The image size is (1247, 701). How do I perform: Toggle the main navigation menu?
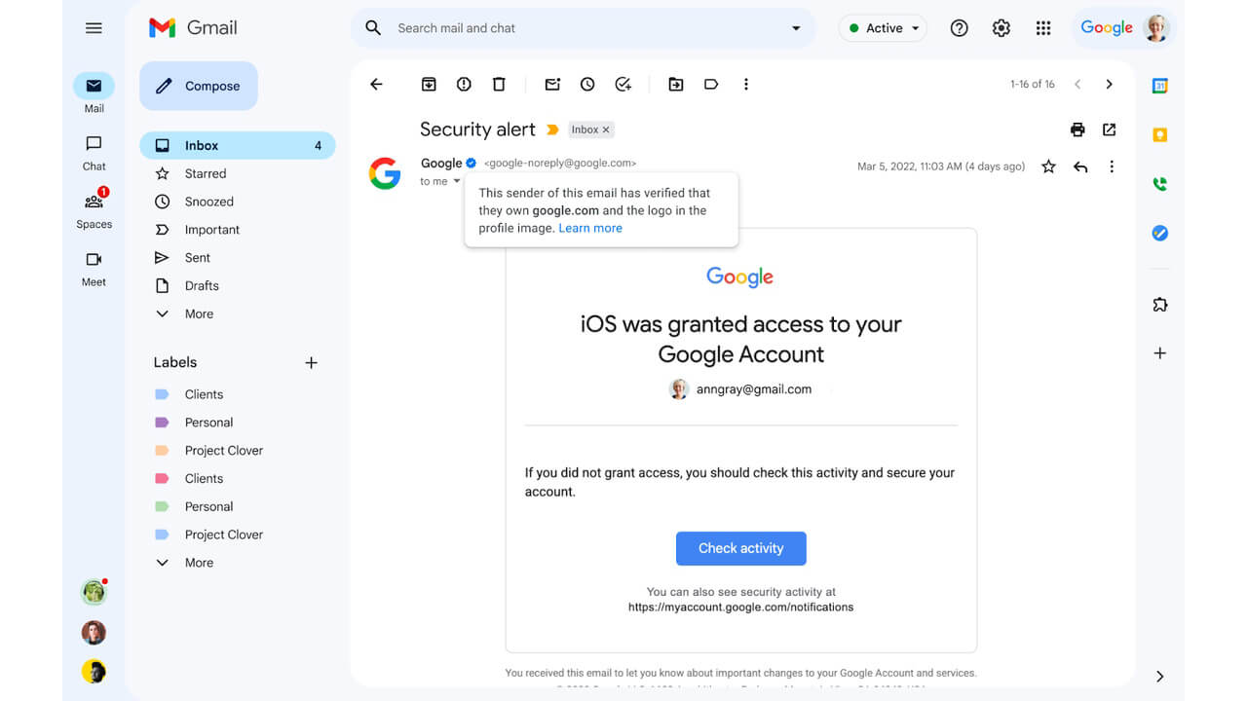(x=94, y=27)
